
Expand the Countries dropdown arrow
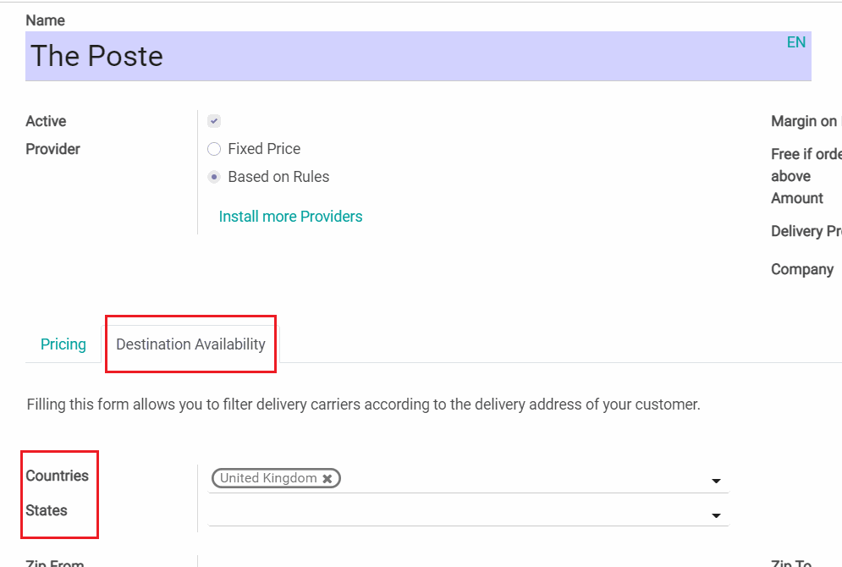pyautogui.click(x=716, y=481)
